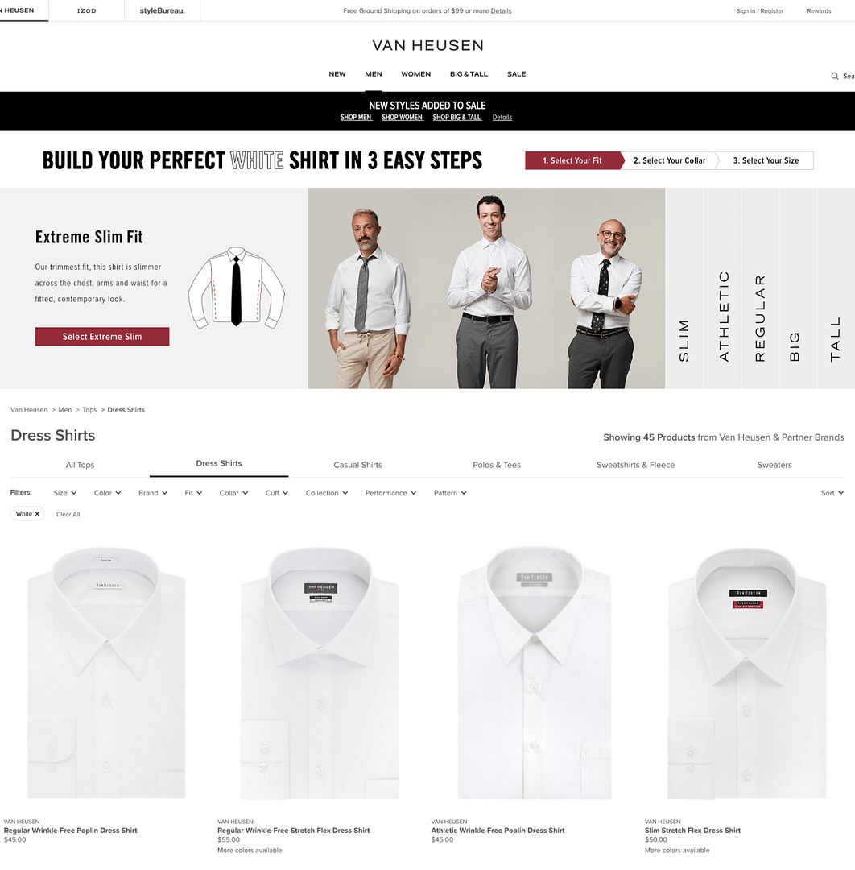Image resolution: width=855 pixels, height=870 pixels.
Task: Click the Clear All filters link
Action: [x=68, y=514]
